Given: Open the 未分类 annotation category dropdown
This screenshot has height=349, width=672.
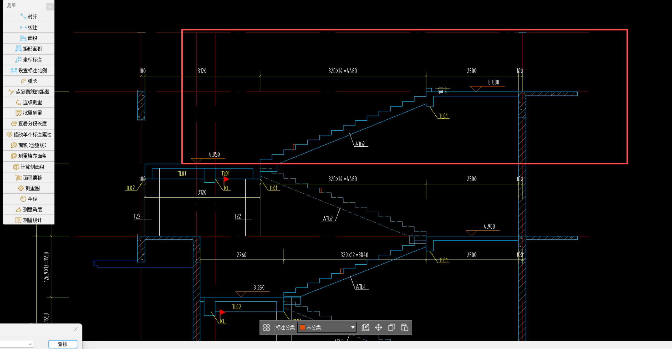Looking at the screenshot, I should [x=327, y=327].
